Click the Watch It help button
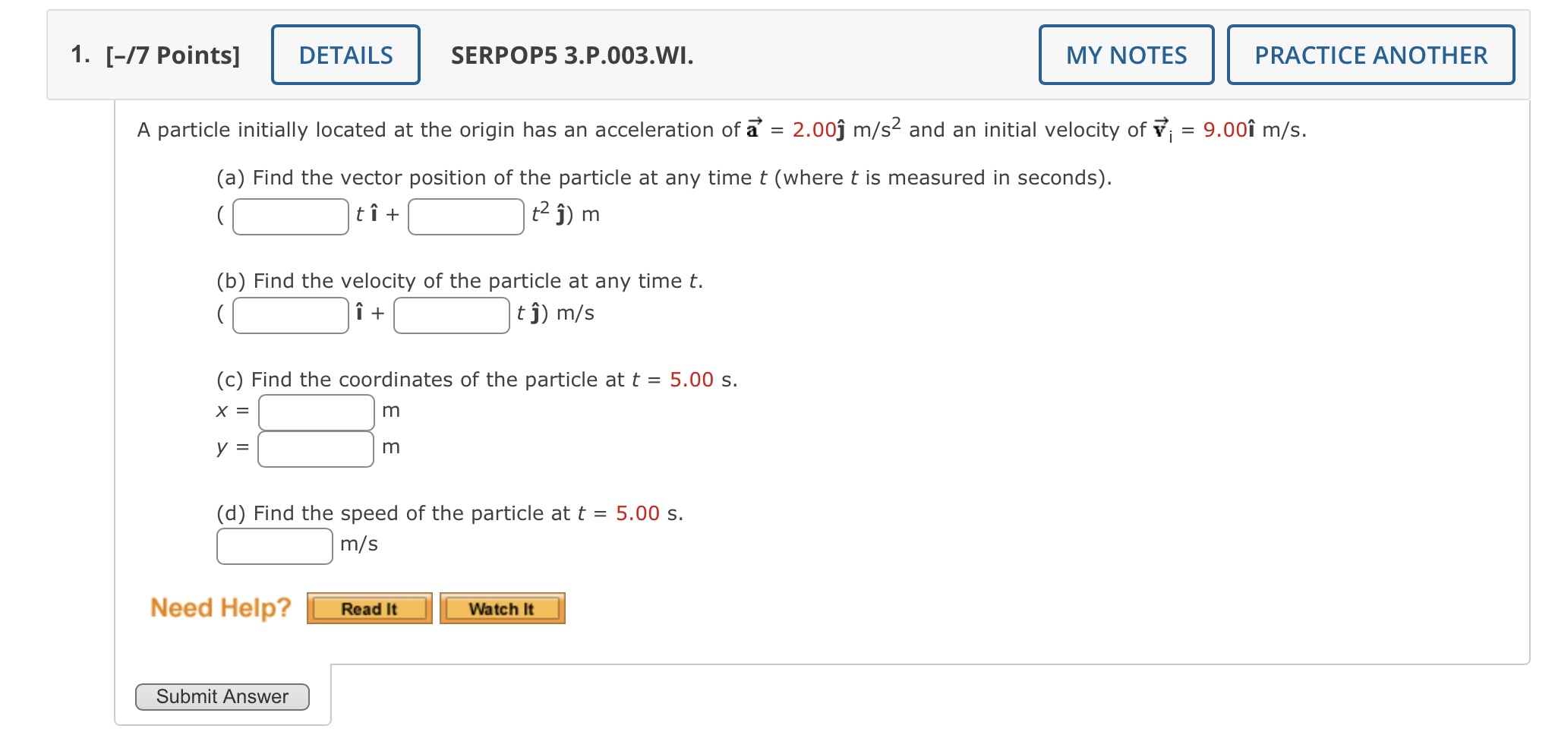 click(x=502, y=607)
